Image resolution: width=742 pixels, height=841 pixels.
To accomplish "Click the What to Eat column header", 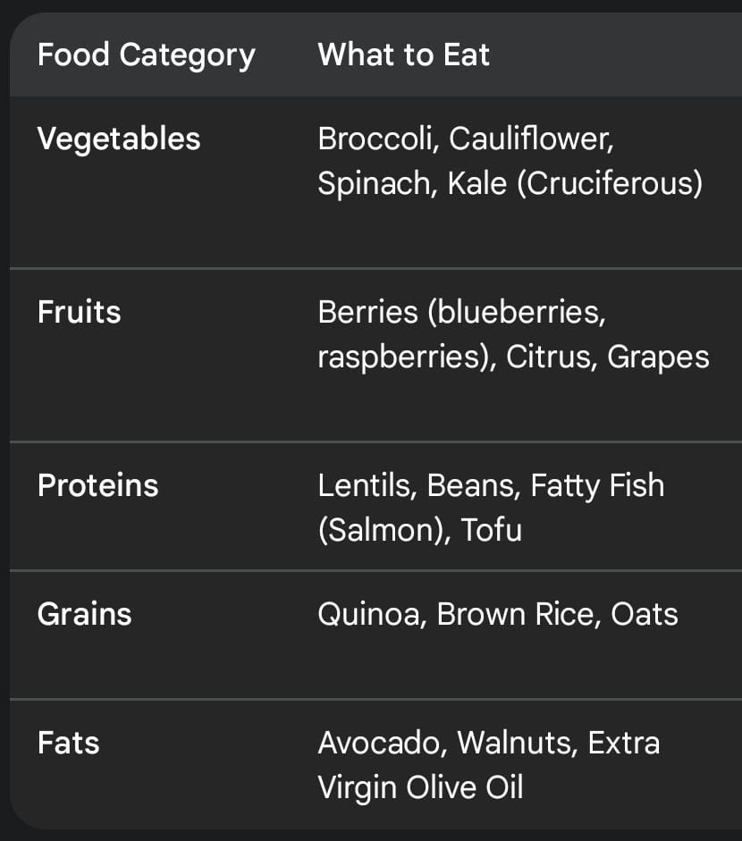I will (x=403, y=55).
